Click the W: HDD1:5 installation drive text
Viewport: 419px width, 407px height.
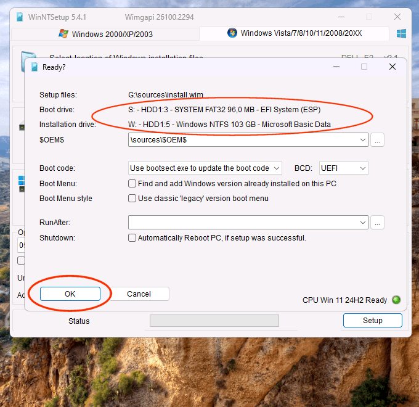229,125
